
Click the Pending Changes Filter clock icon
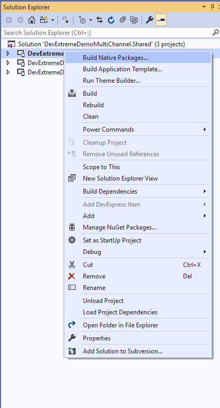pyautogui.click(x=82, y=20)
